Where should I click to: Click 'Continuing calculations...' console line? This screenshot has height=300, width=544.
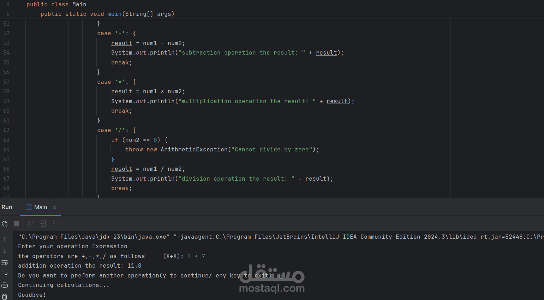(x=64, y=285)
